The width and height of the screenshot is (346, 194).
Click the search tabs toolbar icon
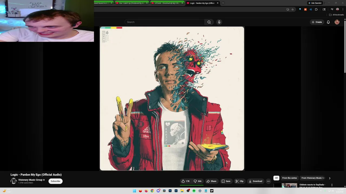(x=324, y=9)
